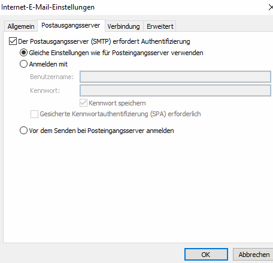This screenshot has width=273, height=263.
Task: Cancel the dialog with the Abbrechen button
Action: 253,255
